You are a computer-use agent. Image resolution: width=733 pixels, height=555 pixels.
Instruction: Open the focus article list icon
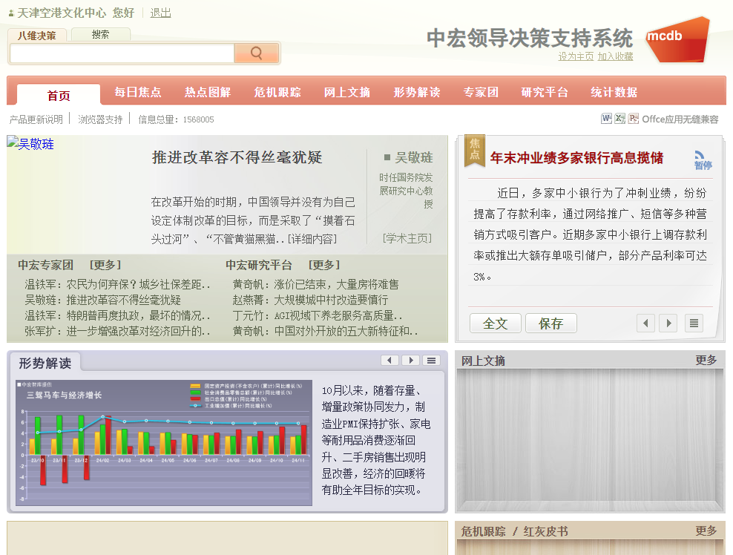[x=693, y=323]
